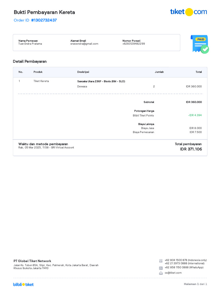The height and width of the screenshot is (293, 220).
Task: Click the Deskripsi column header
Action: pyautogui.click(x=83, y=72)
